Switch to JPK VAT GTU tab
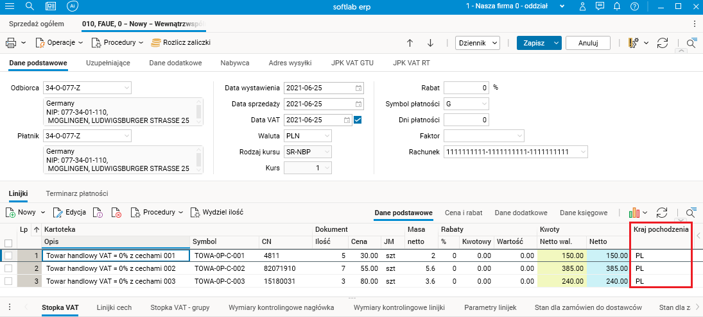This screenshot has height=317, width=703. point(352,63)
